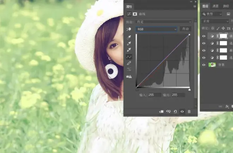Click the white point slider under curve

[x=190, y=90]
